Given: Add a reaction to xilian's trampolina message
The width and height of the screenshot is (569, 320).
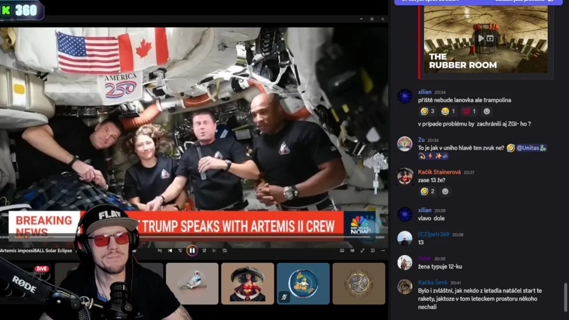Looking at the screenshot, I should point(487,111).
